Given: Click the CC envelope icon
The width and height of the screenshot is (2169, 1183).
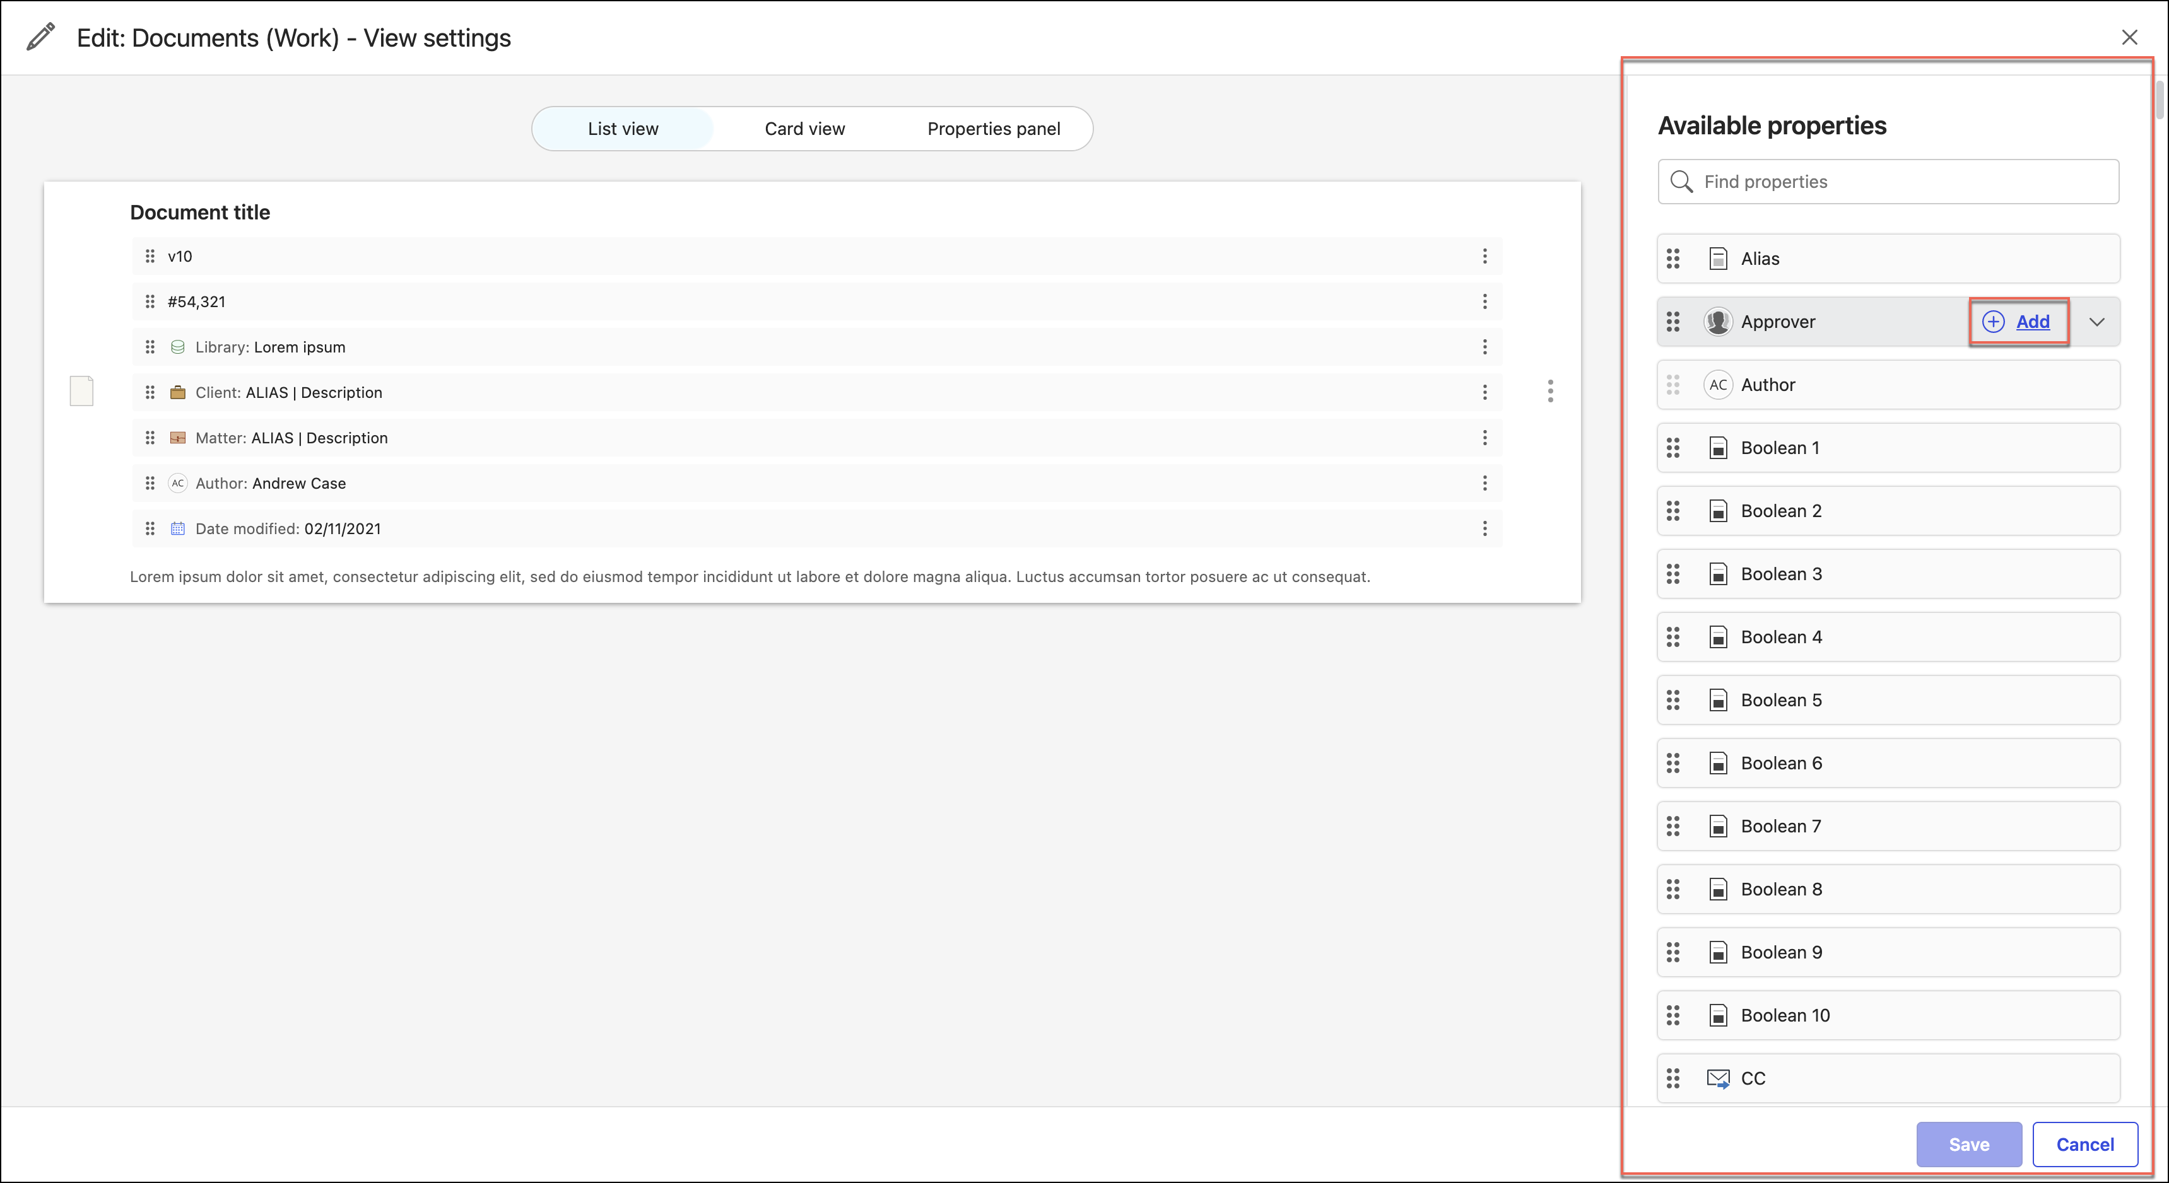Looking at the screenshot, I should tap(1718, 1078).
